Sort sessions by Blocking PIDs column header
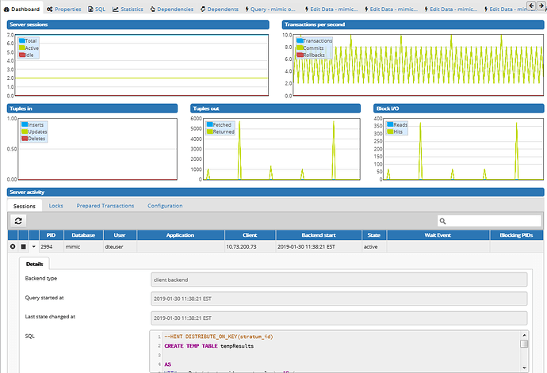Viewport: 547px width, 373px height. coord(516,235)
